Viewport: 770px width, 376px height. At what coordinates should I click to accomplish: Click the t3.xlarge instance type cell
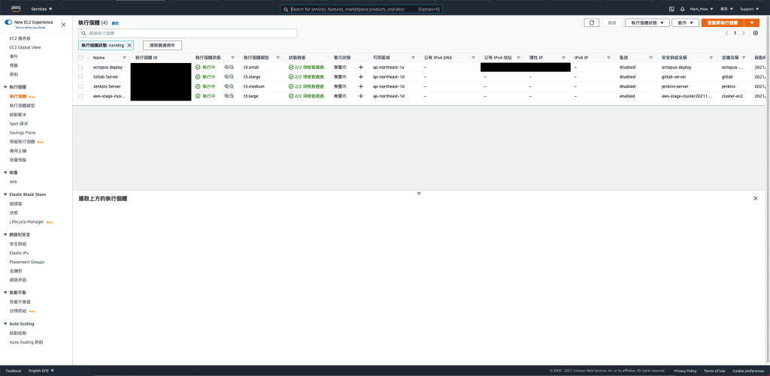[x=252, y=77]
